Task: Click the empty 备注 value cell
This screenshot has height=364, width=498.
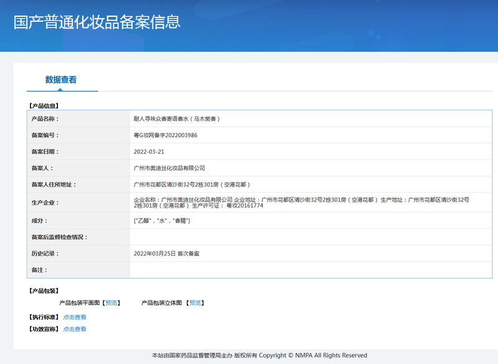Action: point(311,270)
